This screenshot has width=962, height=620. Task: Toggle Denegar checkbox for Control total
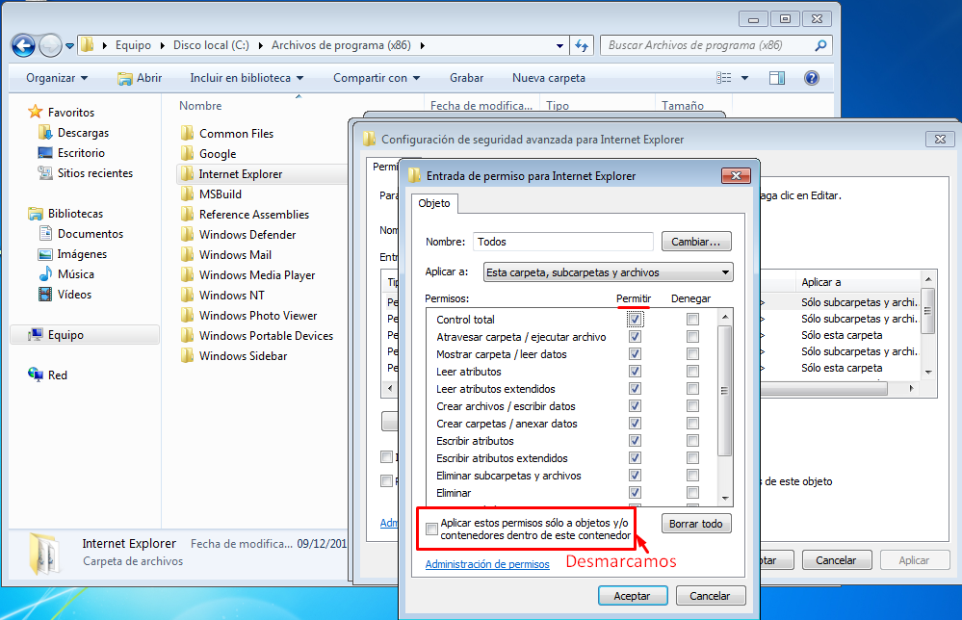tap(692, 319)
